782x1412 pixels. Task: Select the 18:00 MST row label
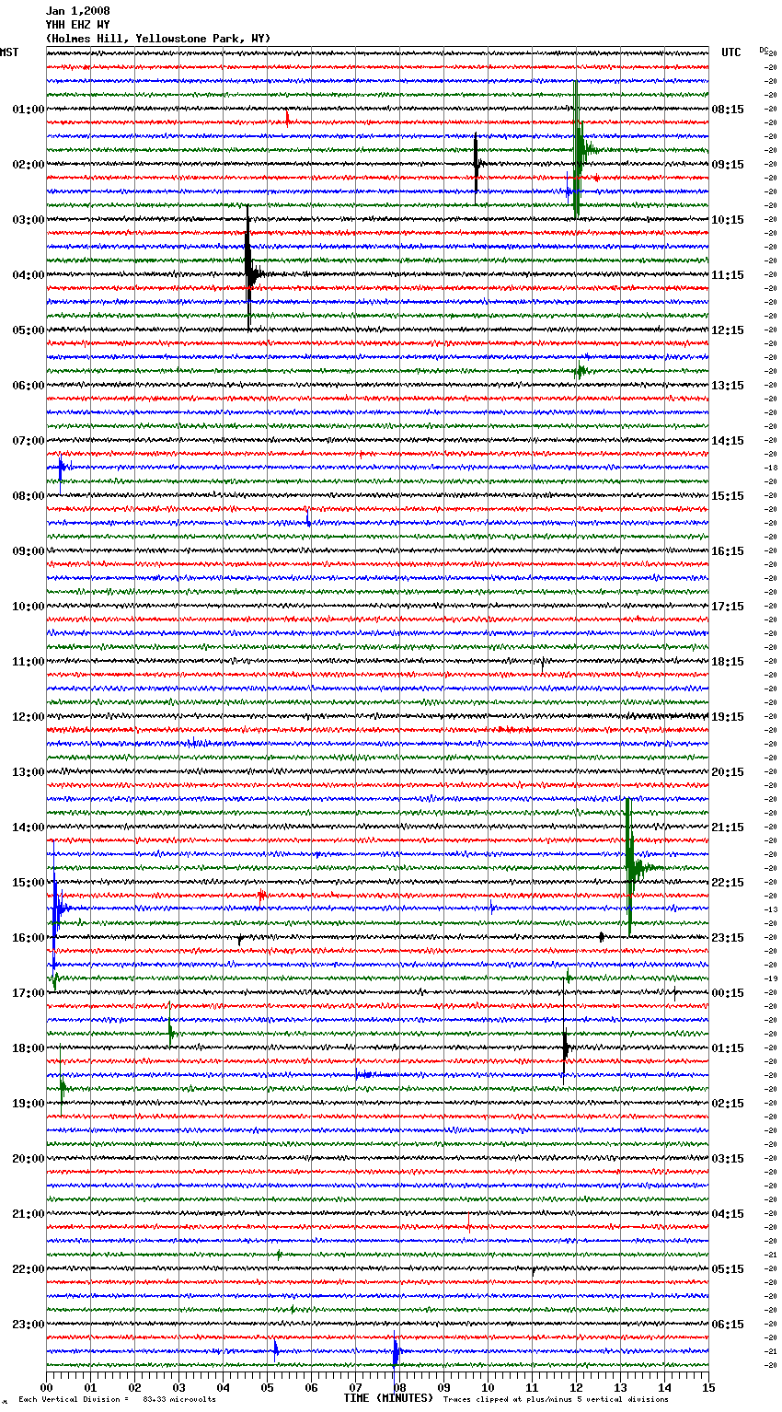coord(29,1048)
